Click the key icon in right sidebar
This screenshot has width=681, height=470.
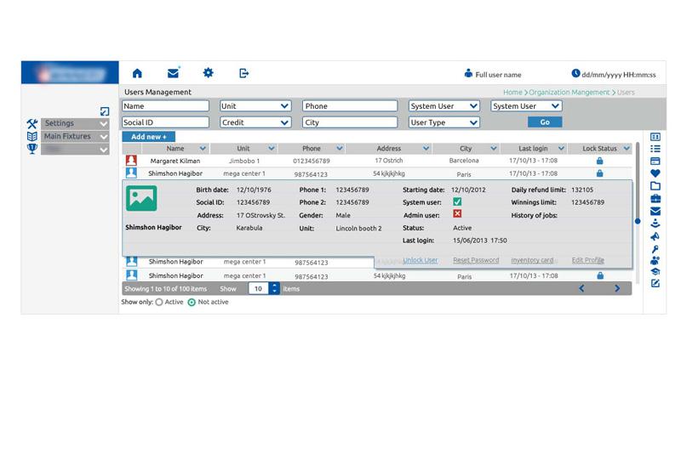tap(655, 249)
